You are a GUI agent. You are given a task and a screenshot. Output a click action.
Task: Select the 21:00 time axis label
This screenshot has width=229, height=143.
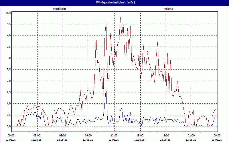192,135
